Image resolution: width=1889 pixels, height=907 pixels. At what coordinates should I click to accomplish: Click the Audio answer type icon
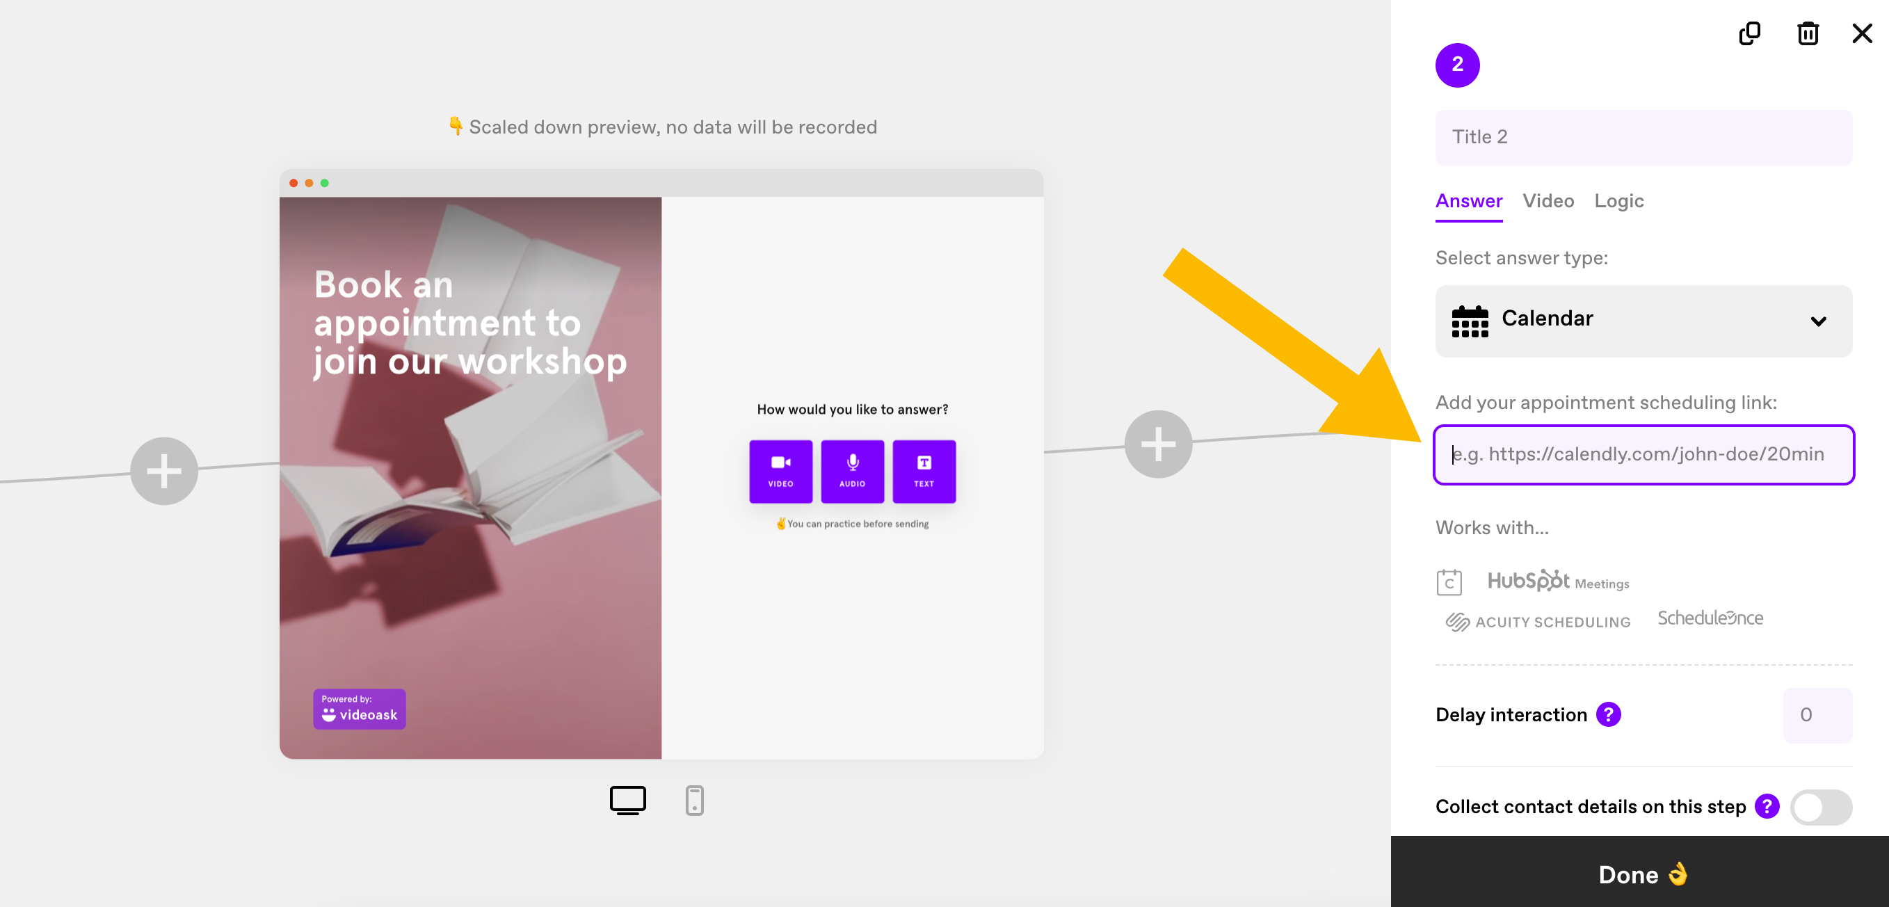[852, 471]
